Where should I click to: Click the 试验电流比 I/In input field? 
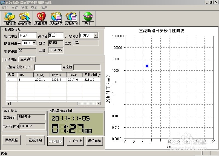(48, 67)
